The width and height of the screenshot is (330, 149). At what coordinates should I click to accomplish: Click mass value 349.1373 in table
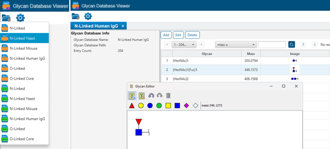pos(251,70)
